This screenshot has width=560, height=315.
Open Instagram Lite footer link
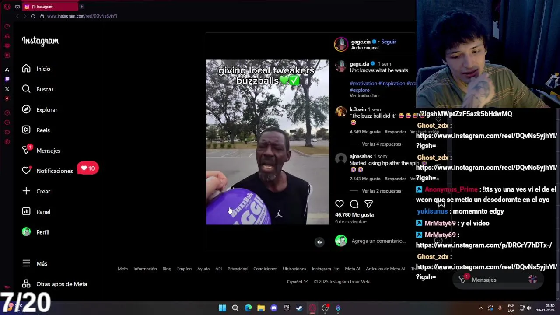pos(325,269)
